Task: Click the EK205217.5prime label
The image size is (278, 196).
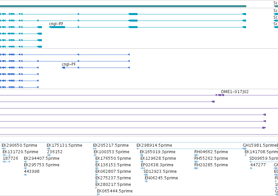Action: pyautogui.click(x=111, y=145)
